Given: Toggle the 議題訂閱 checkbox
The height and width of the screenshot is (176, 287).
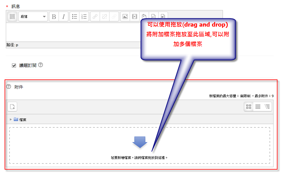Looking at the screenshot, I should [x=14, y=65].
